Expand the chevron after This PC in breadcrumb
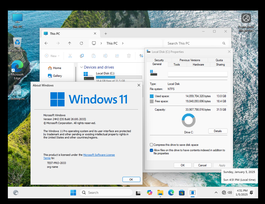This screenshot has height=204, width=265. 123,43
